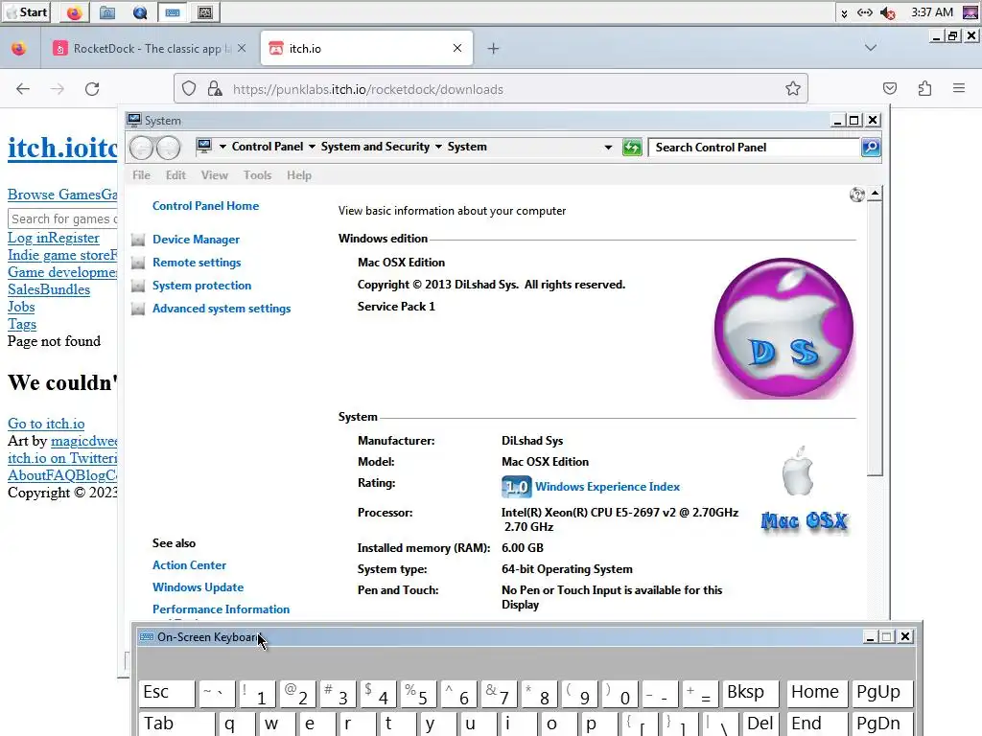Open Advanced system settings
Viewport: 982px width, 736px height.
[x=222, y=309]
